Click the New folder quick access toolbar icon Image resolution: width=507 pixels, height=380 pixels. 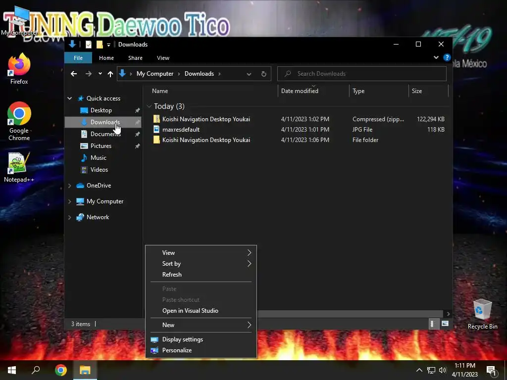pyautogui.click(x=100, y=45)
